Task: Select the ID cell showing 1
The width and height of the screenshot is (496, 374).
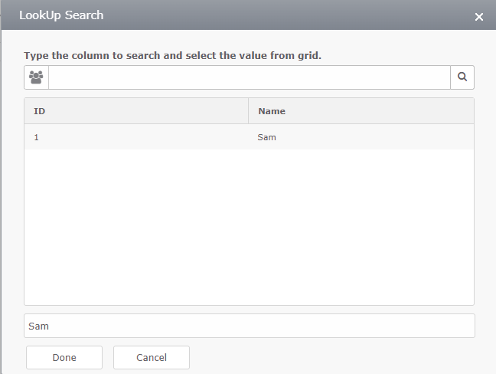Action: tap(136, 137)
